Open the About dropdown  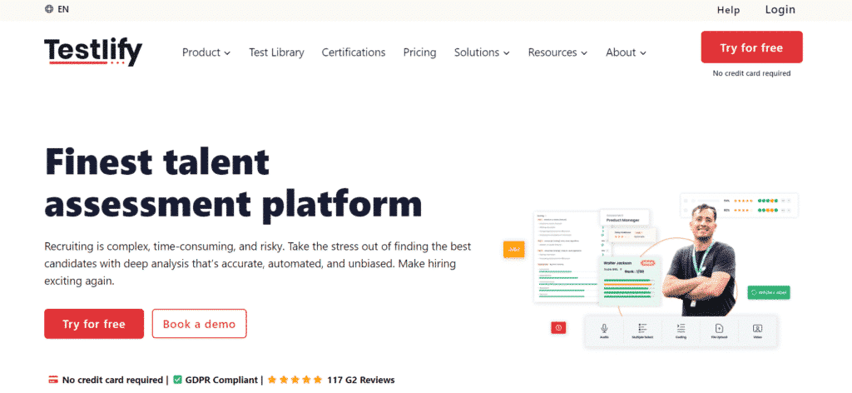pos(626,52)
